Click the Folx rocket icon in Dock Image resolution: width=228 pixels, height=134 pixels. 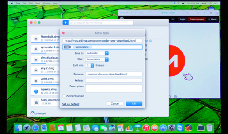pos(189,128)
